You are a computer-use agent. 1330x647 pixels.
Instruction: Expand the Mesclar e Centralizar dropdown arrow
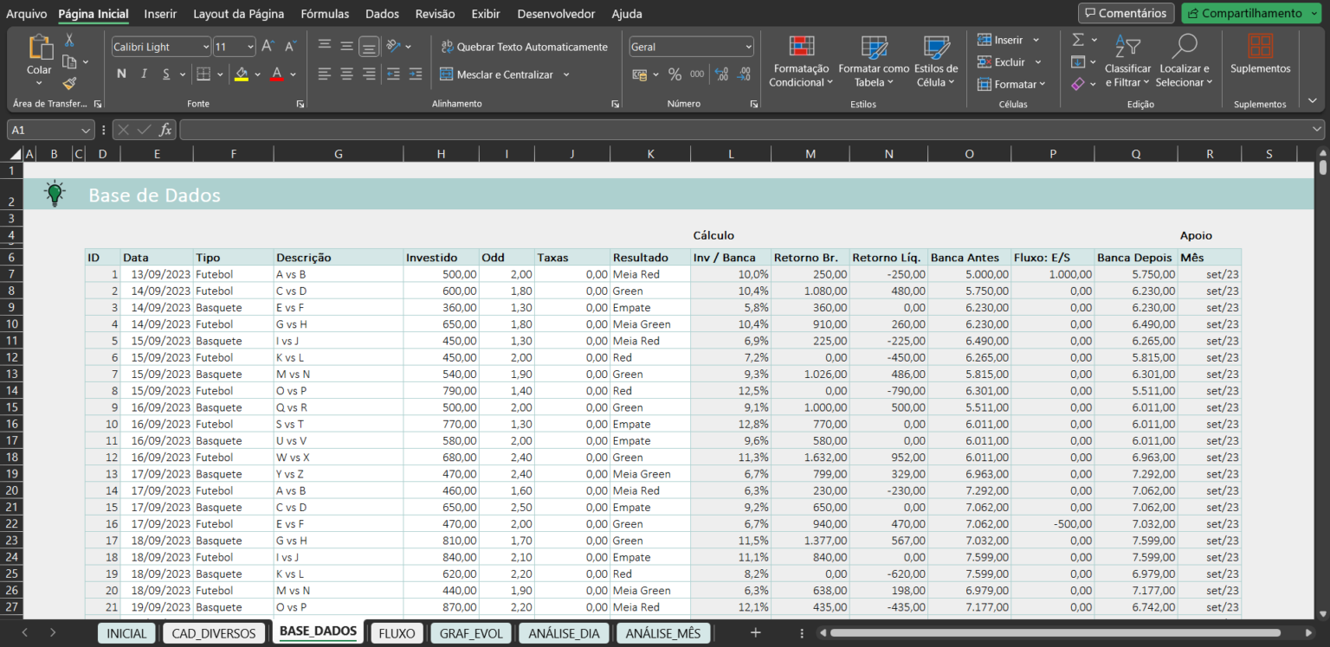coord(565,74)
